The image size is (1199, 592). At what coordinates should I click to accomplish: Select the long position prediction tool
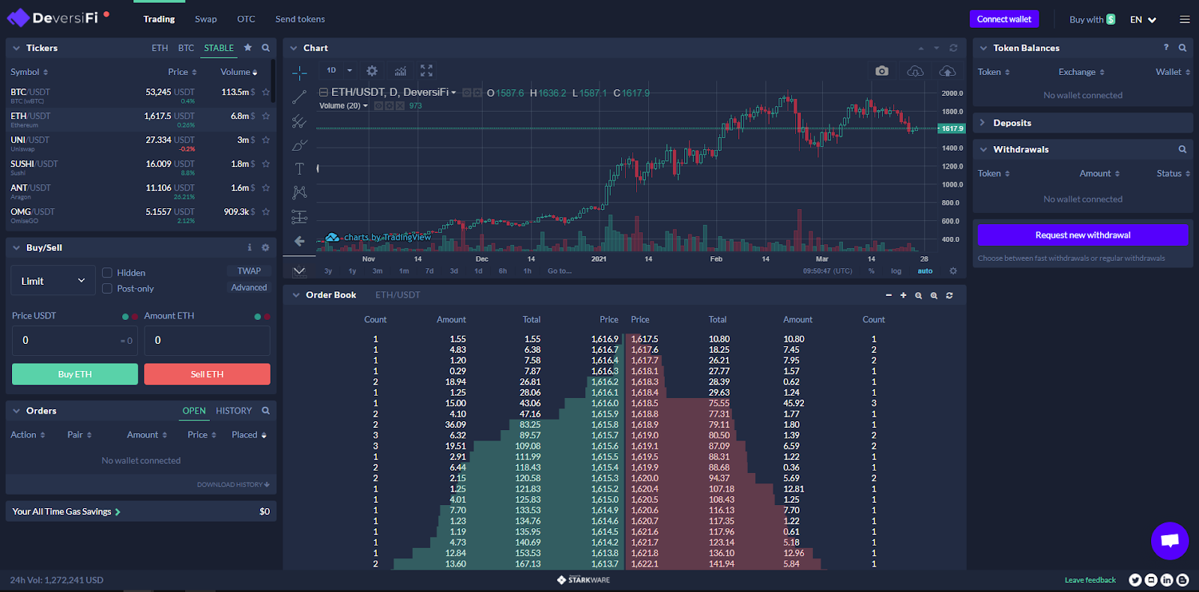(299, 217)
